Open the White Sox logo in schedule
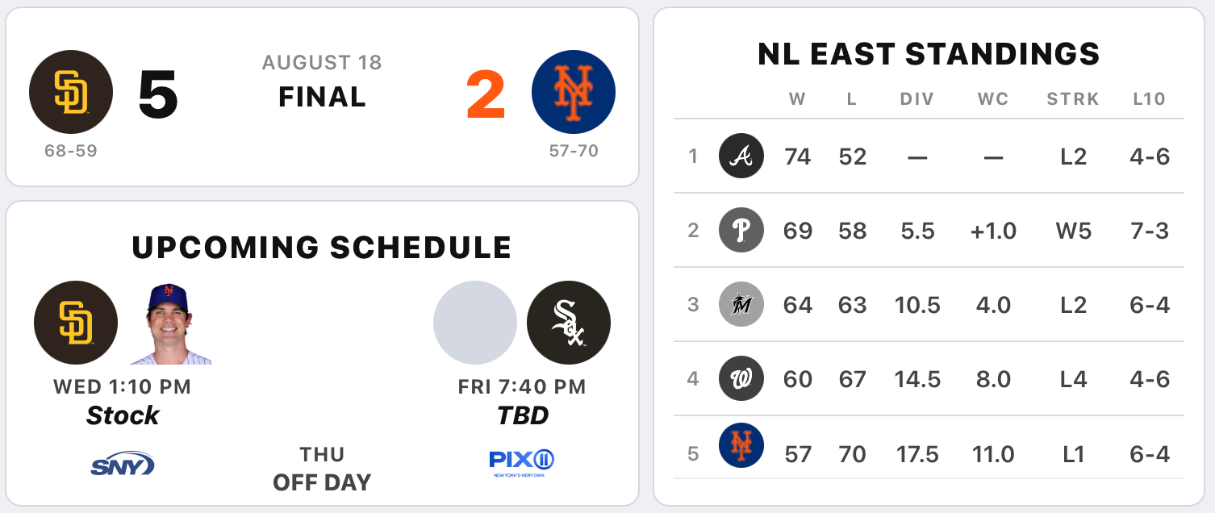This screenshot has width=1215, height=513. point(569,323)
